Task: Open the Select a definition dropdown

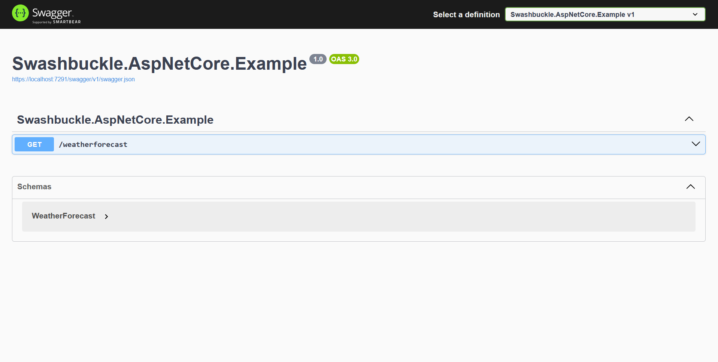Action: point(605,14)
